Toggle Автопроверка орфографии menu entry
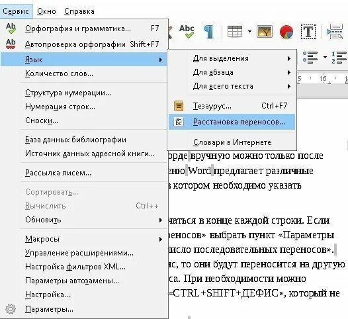 coord(84,44)
